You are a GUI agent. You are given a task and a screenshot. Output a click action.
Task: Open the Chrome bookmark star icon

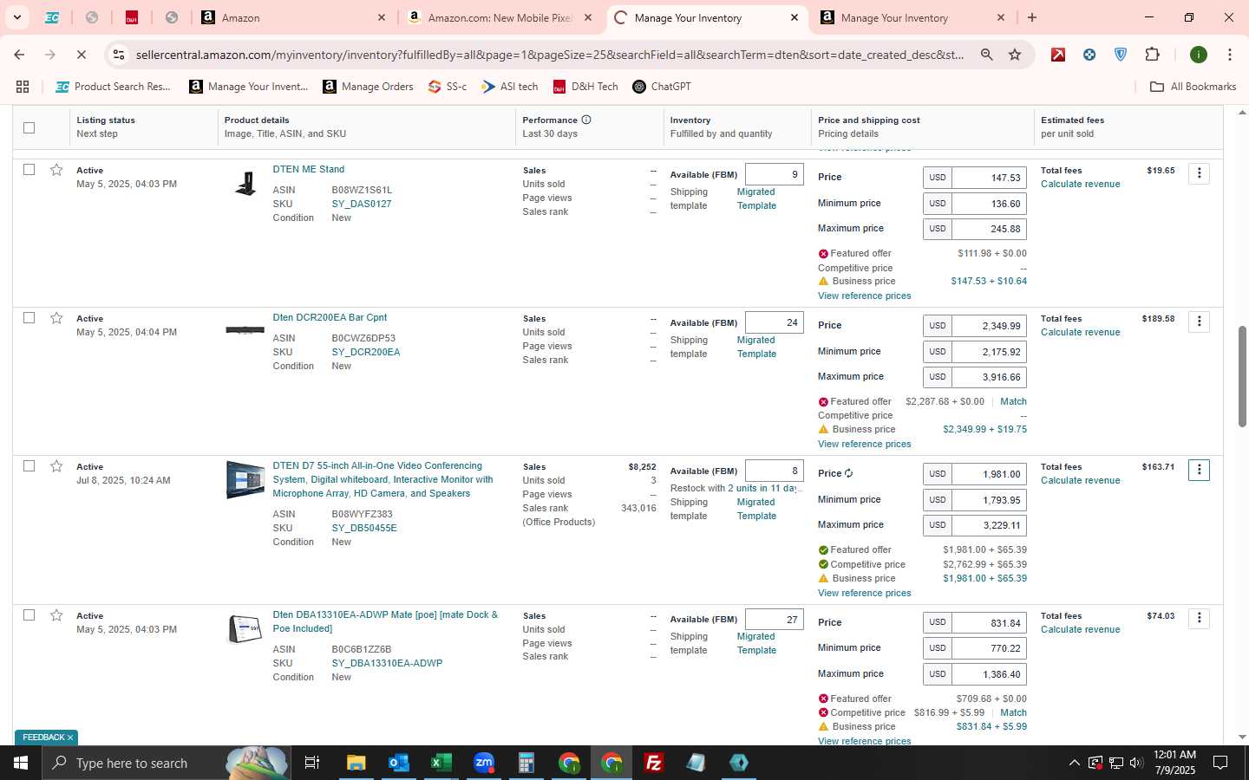(1015, 55)
